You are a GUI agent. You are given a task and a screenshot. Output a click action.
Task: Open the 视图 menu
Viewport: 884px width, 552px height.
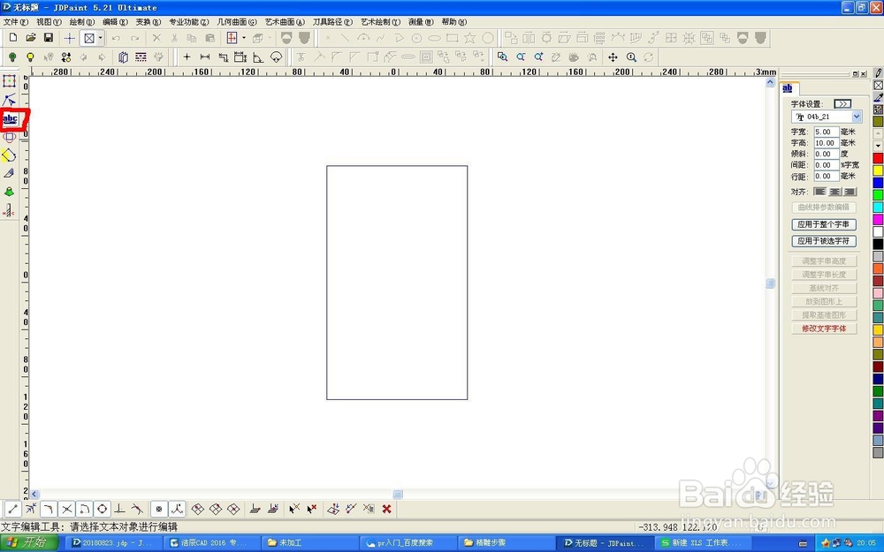click(x=49, y=22)
